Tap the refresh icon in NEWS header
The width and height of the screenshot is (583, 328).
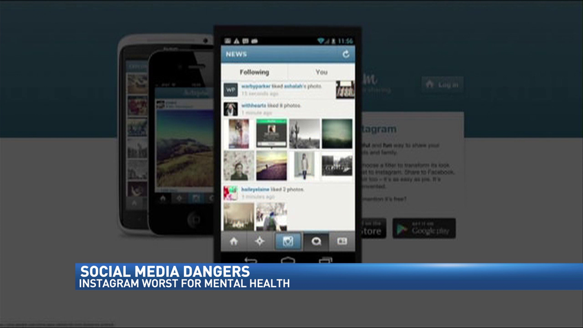[346, 54]
